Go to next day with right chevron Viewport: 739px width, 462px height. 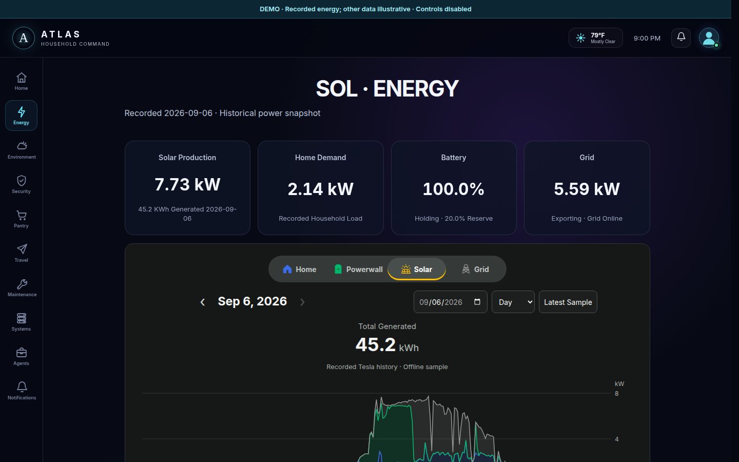click(302, 302)
